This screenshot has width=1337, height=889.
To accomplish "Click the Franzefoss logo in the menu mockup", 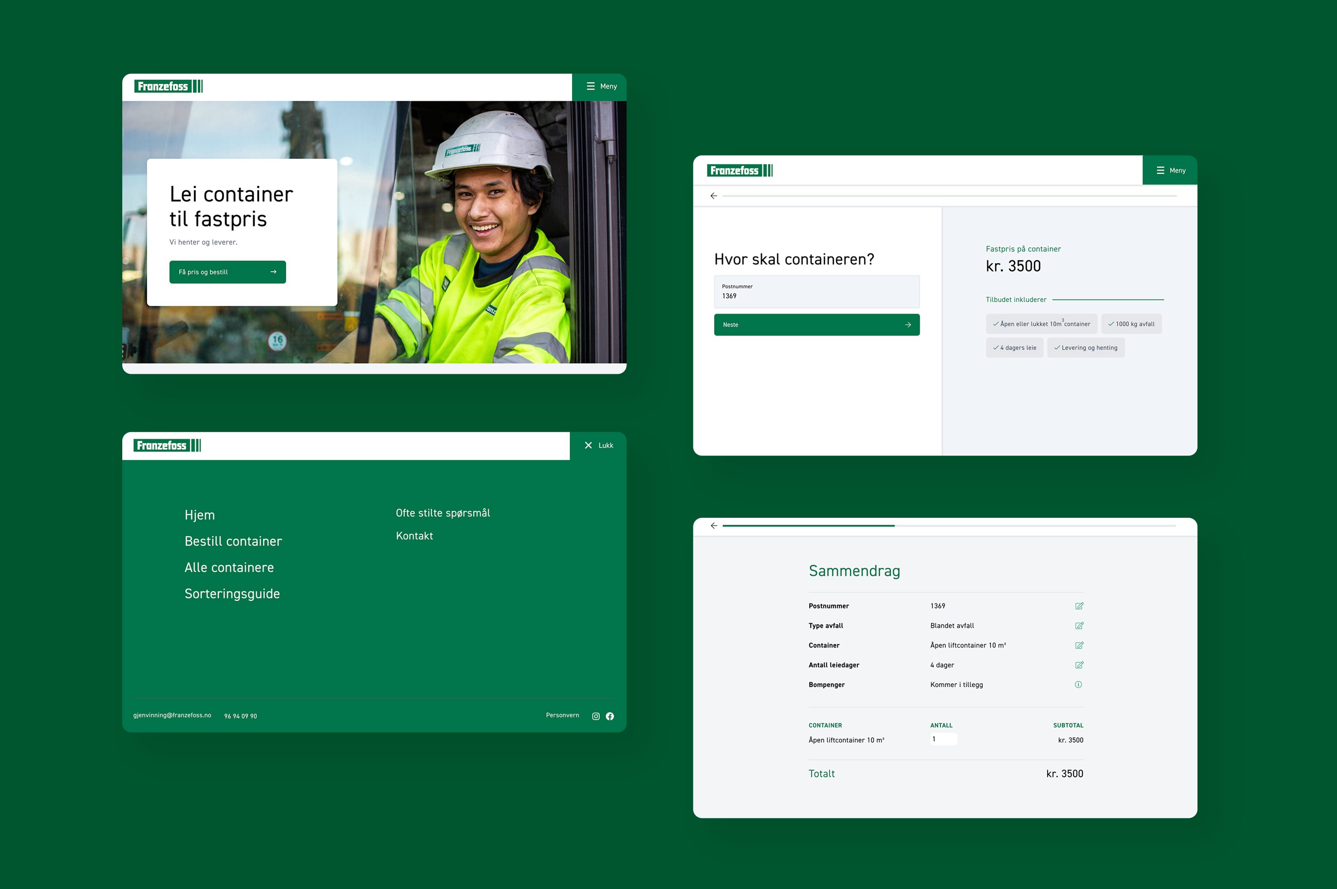I will pyautogui.click(x=167, y=446).
